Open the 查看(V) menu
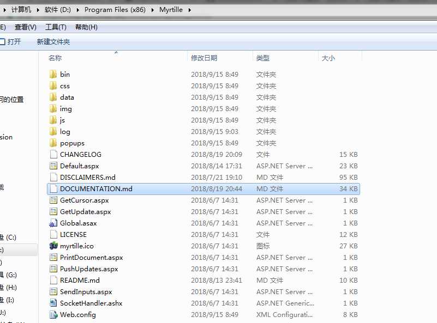Image resolution: width=437 pixels, height=323 pixels. pyautogui.click(x=26, y=27)
